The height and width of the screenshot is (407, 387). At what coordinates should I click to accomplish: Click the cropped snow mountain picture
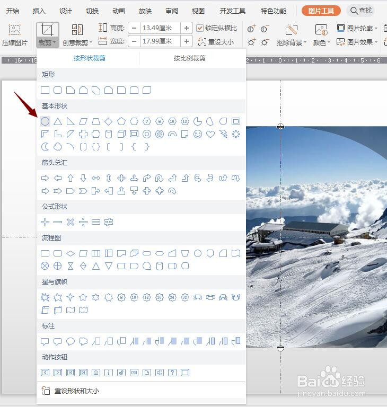316,237
